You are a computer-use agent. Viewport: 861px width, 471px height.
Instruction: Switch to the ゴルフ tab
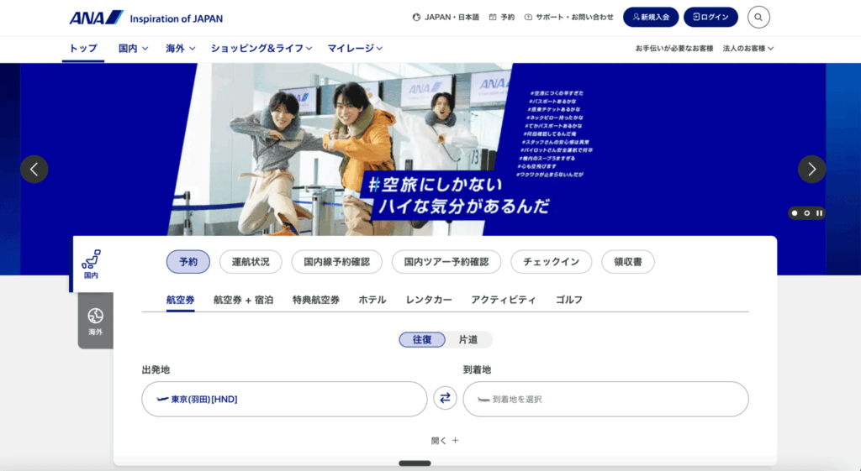[569, 300]
